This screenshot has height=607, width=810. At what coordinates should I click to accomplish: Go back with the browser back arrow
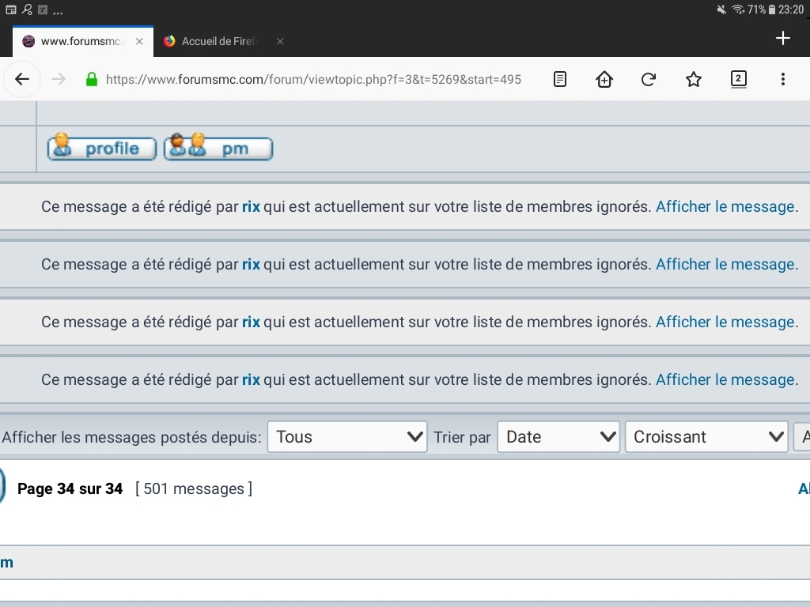click(x=21, y=79)
